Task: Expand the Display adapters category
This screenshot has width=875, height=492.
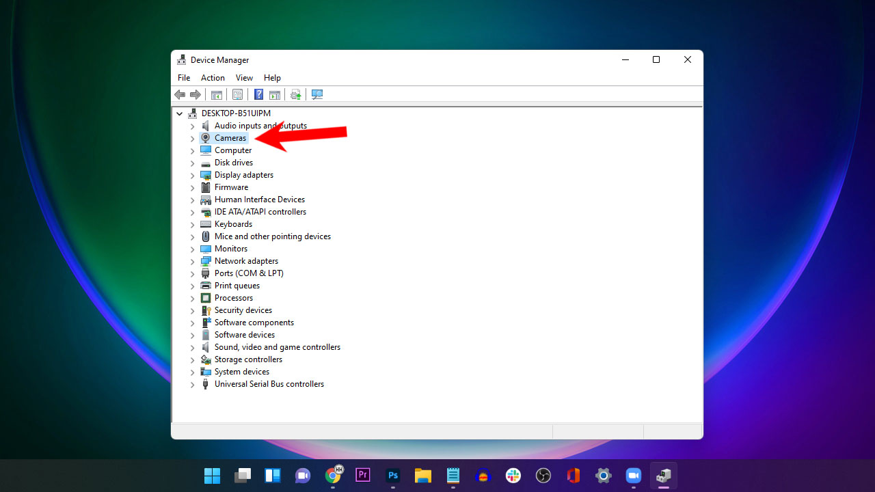Action: [x=192, y=175]
